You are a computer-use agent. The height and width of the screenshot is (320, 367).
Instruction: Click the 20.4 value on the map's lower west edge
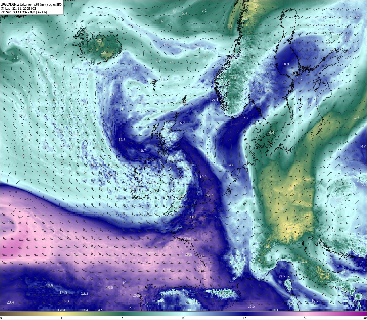pyautogui.click(x=10, y=302)
